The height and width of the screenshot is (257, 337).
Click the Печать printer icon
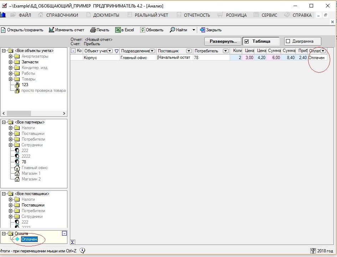point(93,30)
